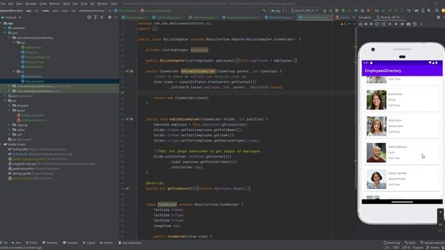This screenshot has height=250, width=445.
Task: Open the Refactor menu
Action: (55, 3)
